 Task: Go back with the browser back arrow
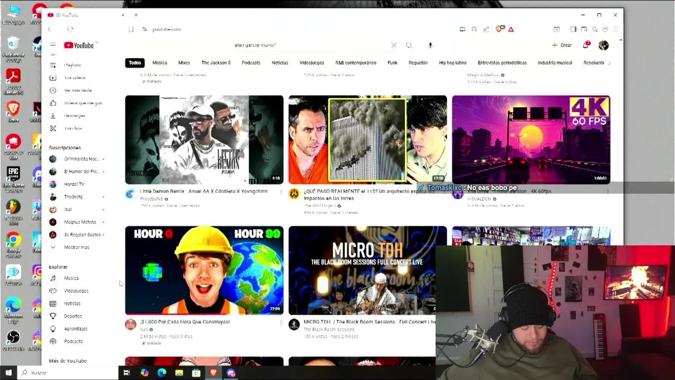pyautogui.click(x=49, y=29)
